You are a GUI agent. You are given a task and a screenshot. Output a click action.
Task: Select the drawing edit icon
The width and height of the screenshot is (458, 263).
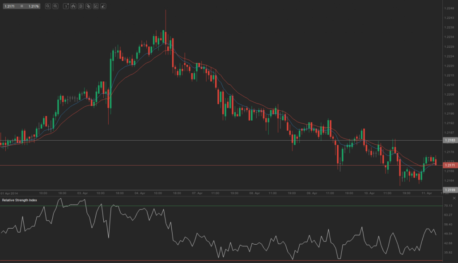pos(95,6)
